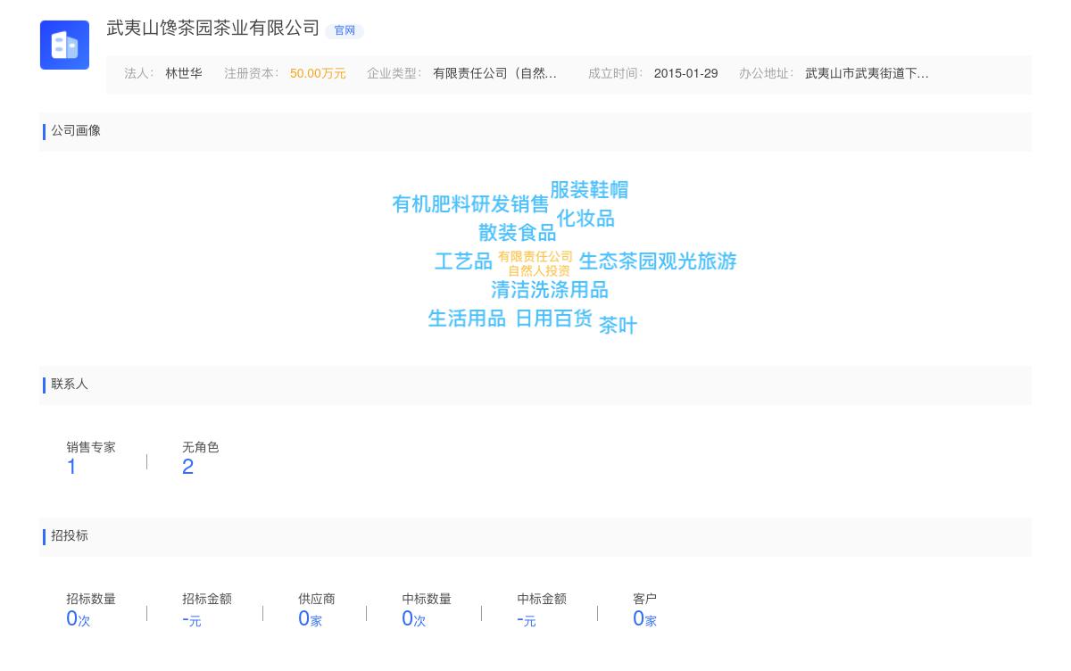
Task: Click the 法人 field label
Action: pos(138,74)
